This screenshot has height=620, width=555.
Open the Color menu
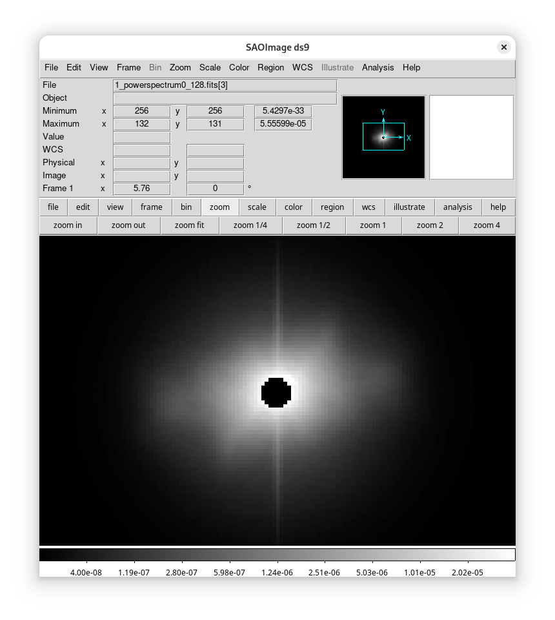click(239, 67)
